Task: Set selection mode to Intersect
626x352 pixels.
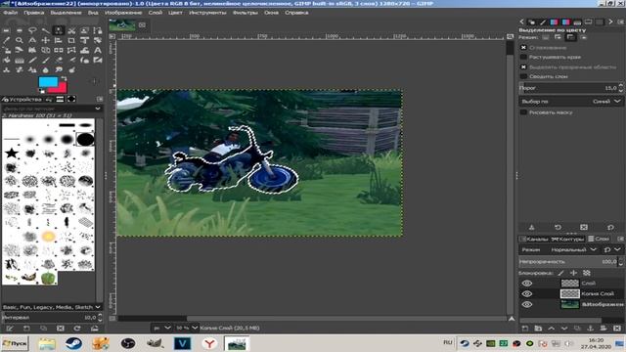Action: (x=583, y=37)
